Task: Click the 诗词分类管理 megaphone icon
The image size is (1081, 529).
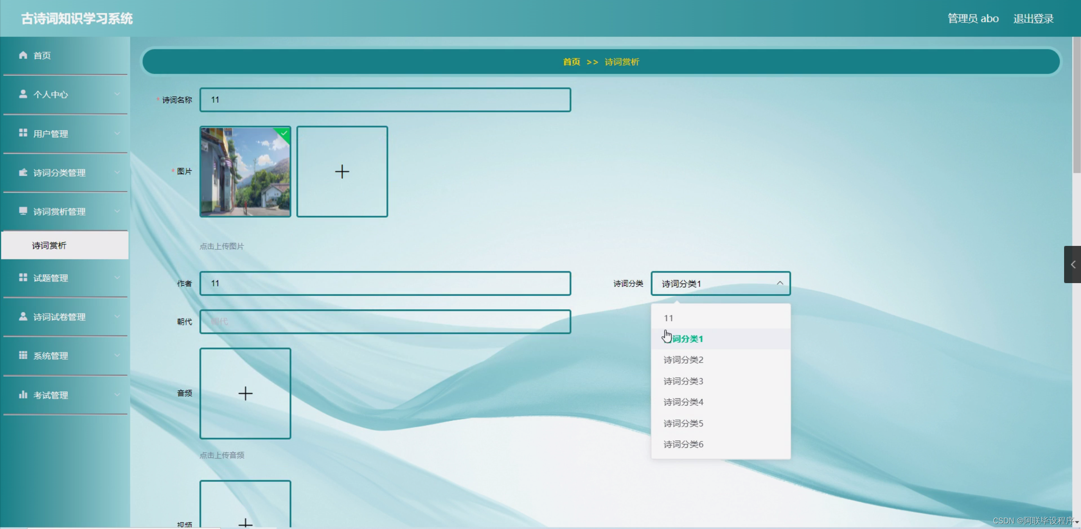Action: click(23, 172)
